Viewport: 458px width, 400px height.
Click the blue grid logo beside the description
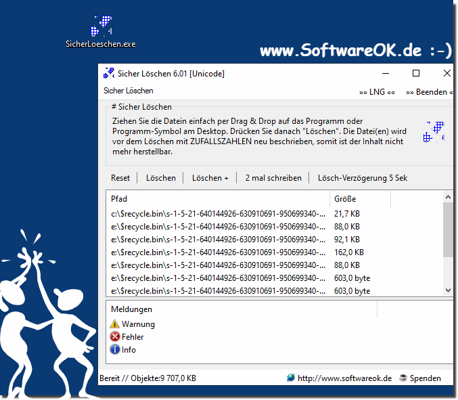pos(434,132)
